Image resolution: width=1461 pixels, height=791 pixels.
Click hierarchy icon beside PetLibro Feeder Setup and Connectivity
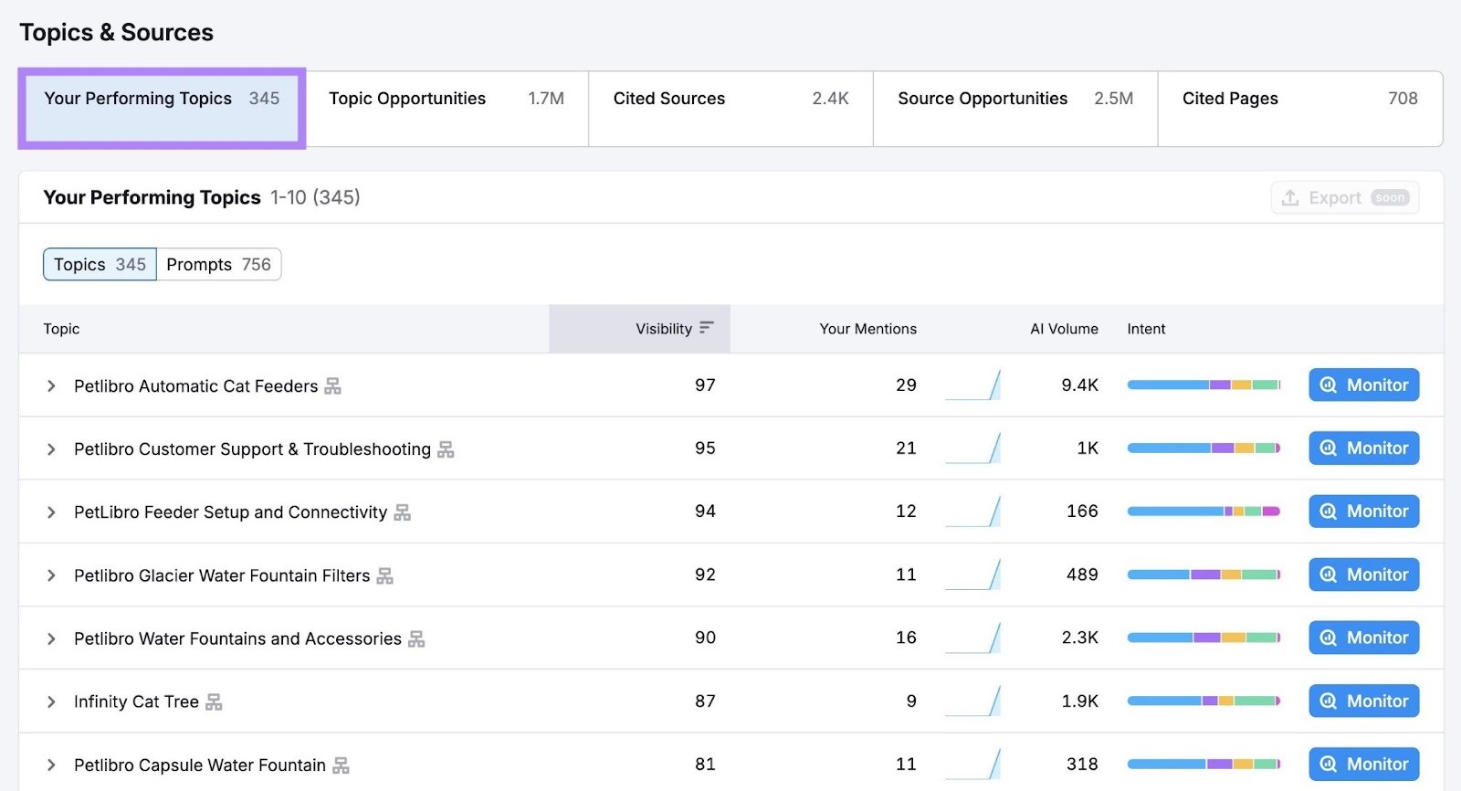402,512
